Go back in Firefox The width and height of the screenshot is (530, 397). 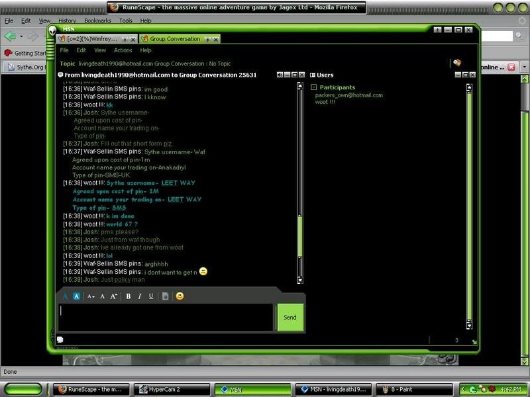tap(11, 36)
